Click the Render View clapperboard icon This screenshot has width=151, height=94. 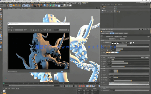[35, 5]
